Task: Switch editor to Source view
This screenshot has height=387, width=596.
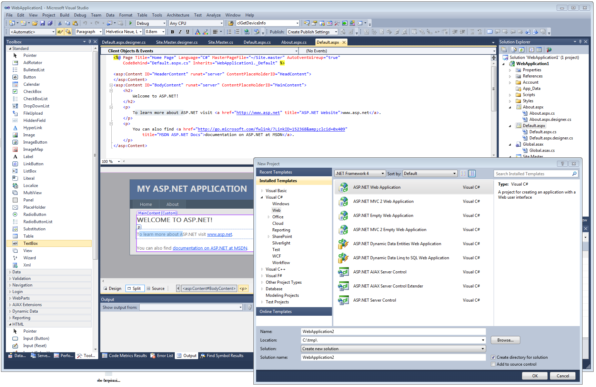Action: [156, 289]
